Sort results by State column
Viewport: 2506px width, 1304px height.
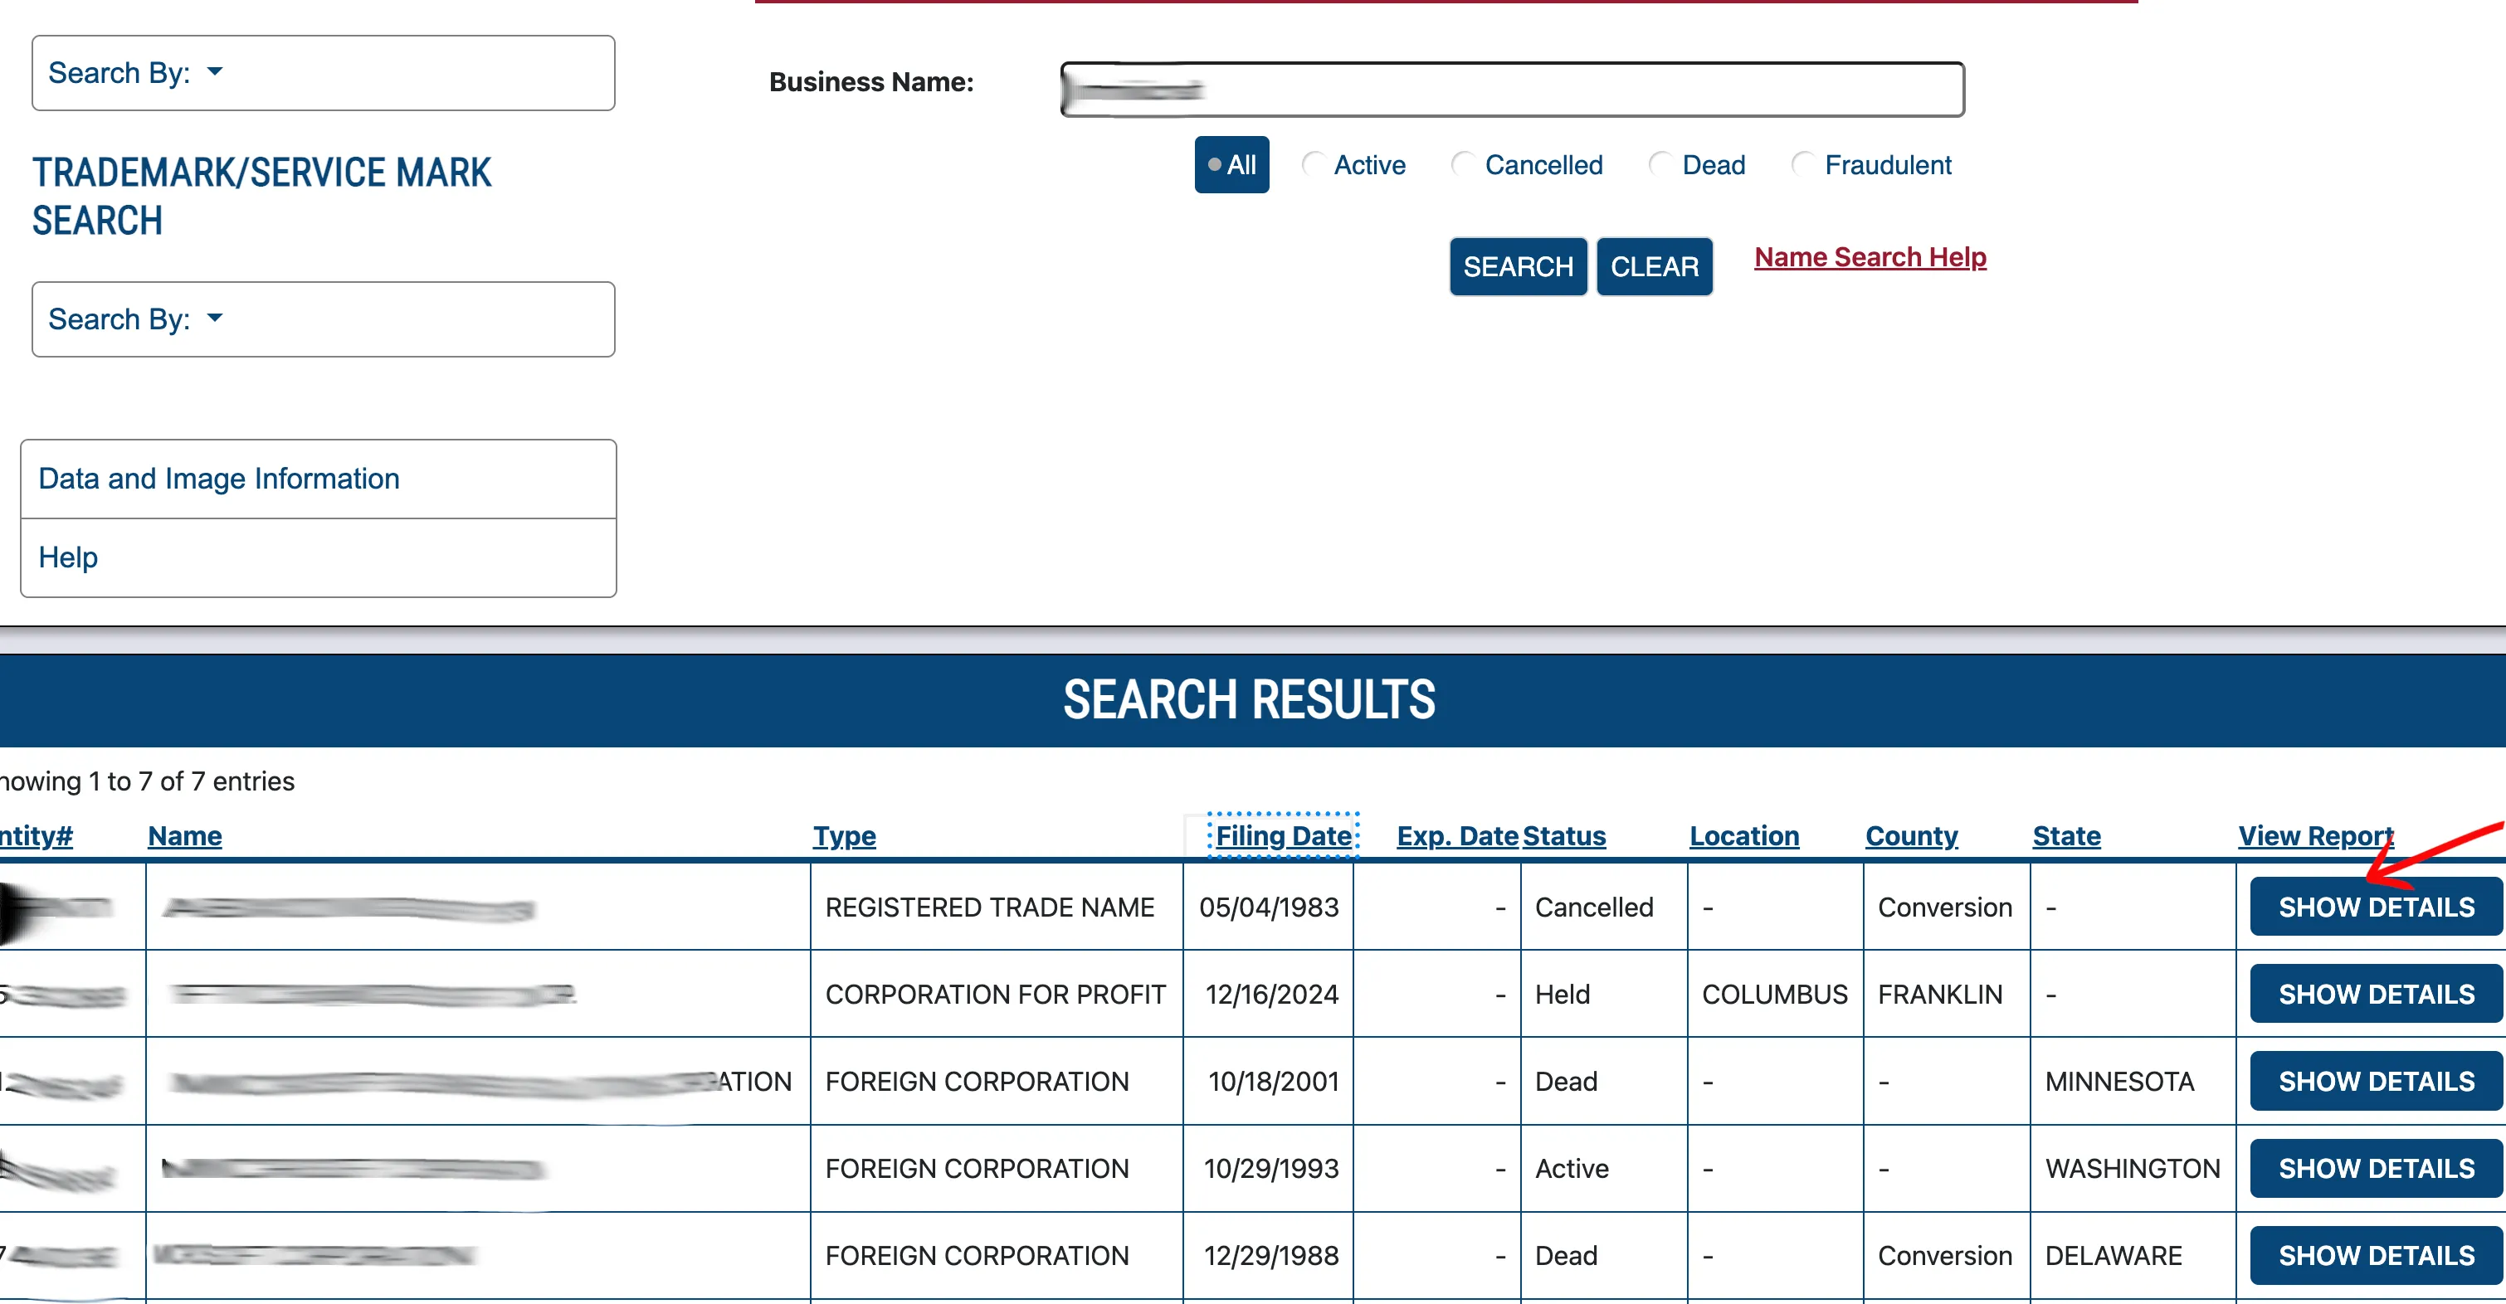coord(2066,835)
